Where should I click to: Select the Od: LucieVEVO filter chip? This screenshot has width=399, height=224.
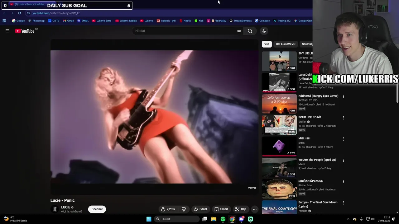(x=286, y=44)
